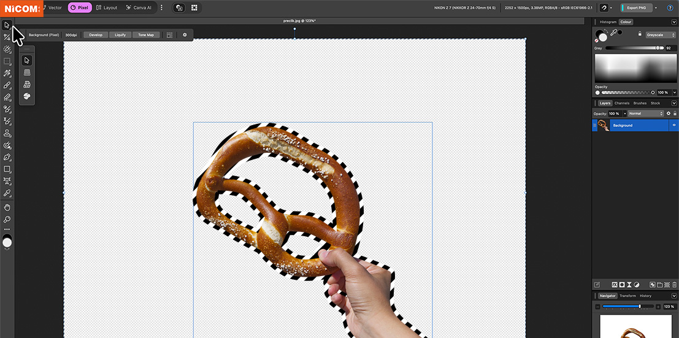Select the Erase Brush tool
The width and height of the screenshot is (679, 338).
click(x=7, y=97)
